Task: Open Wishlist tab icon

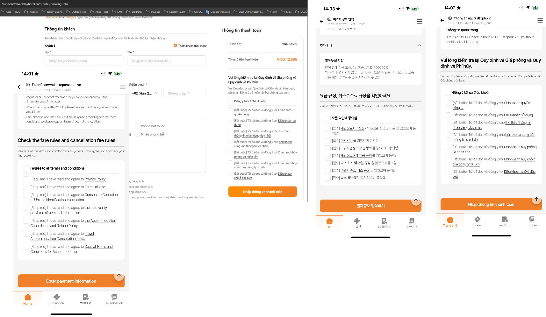Action: click(85, 297)
